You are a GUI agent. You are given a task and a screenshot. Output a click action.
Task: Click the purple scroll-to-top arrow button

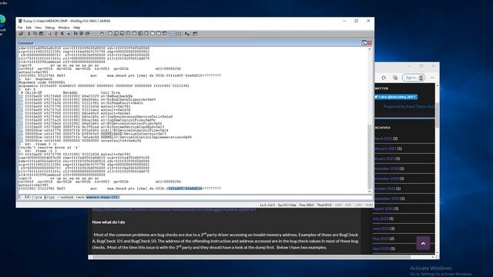tap(423, 243)
